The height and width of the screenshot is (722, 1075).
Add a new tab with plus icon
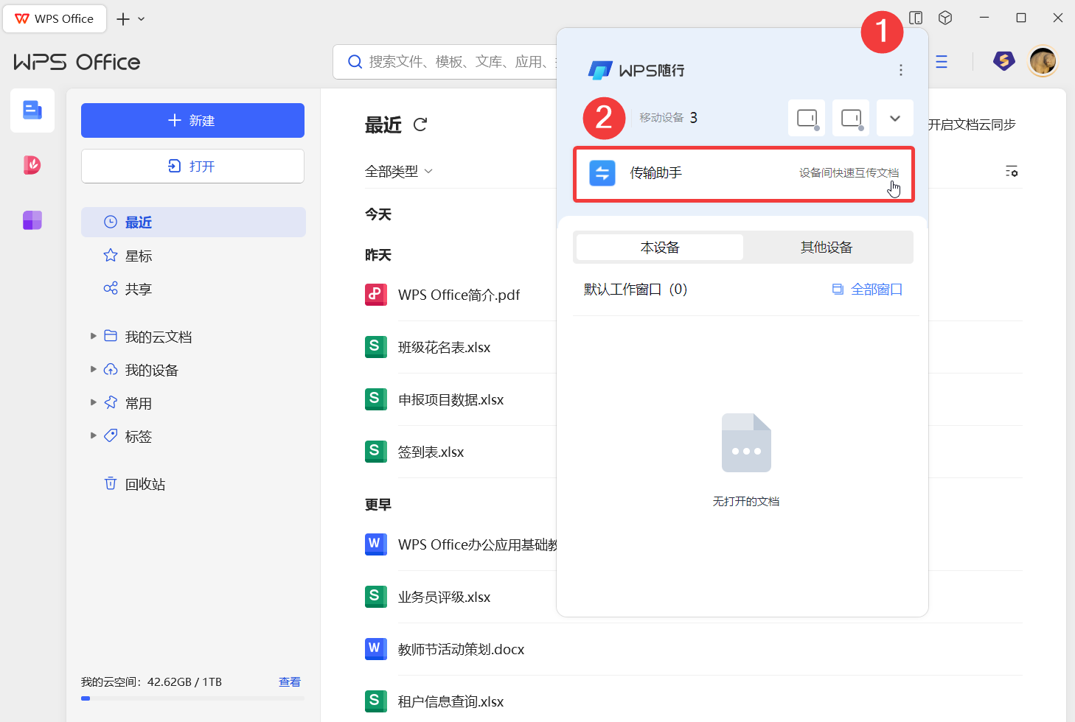pyautogui.click(x=123, y=19)
